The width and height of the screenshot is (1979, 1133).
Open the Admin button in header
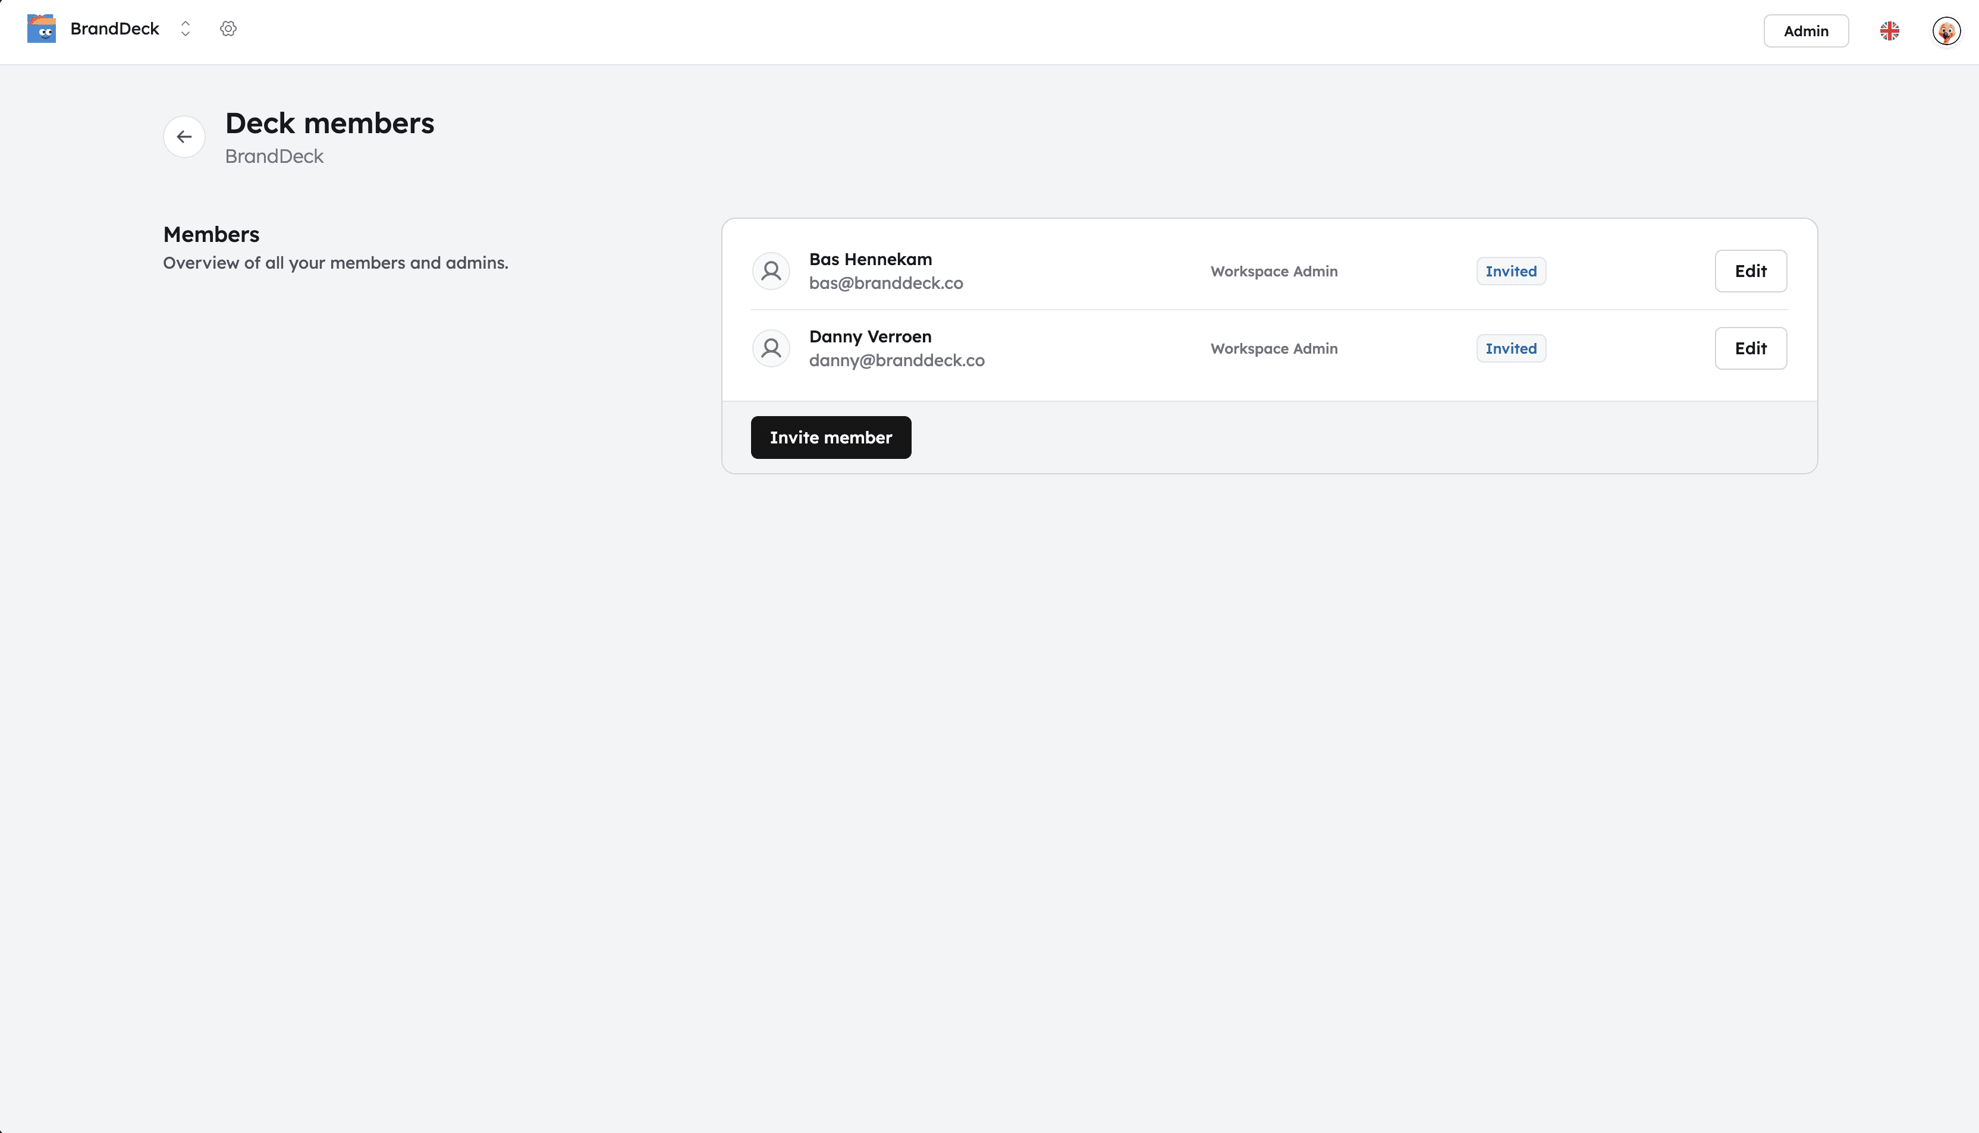click(x=1805, y=31)
